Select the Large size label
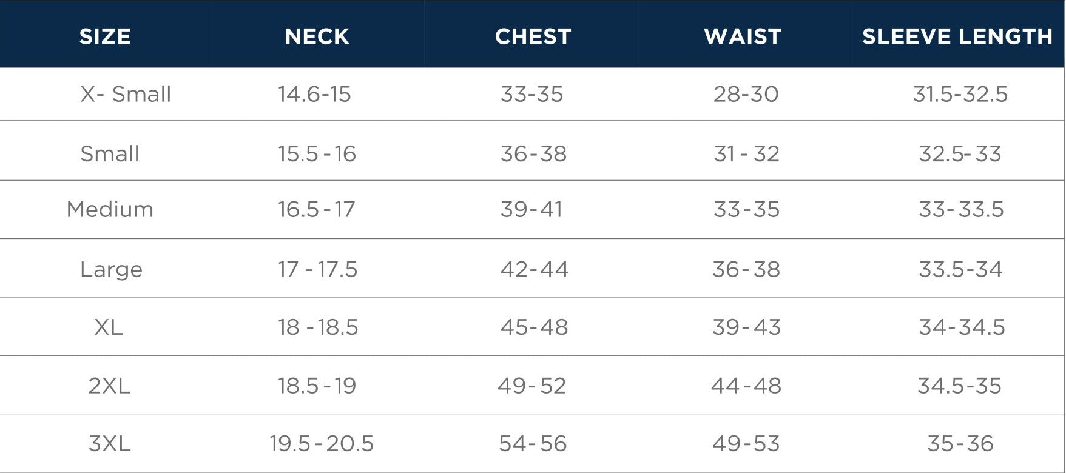 click(111, 269)
